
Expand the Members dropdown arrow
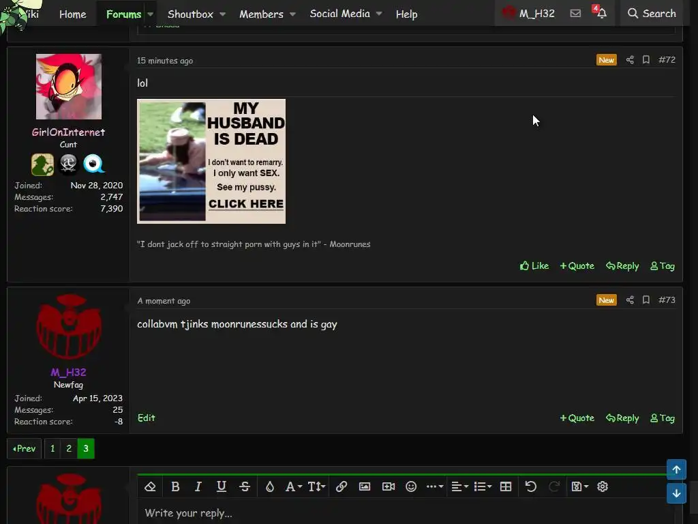coord(292,14)
